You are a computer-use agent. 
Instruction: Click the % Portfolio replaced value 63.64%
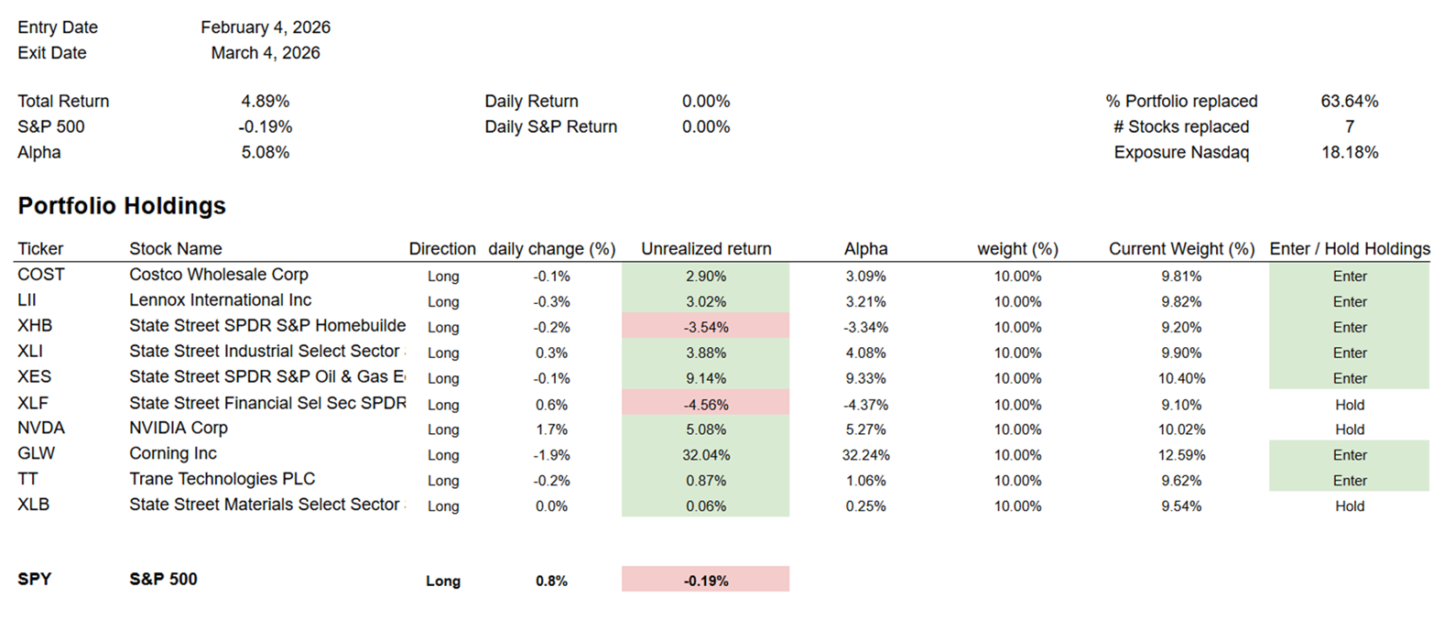click(x=1349, y=102)
